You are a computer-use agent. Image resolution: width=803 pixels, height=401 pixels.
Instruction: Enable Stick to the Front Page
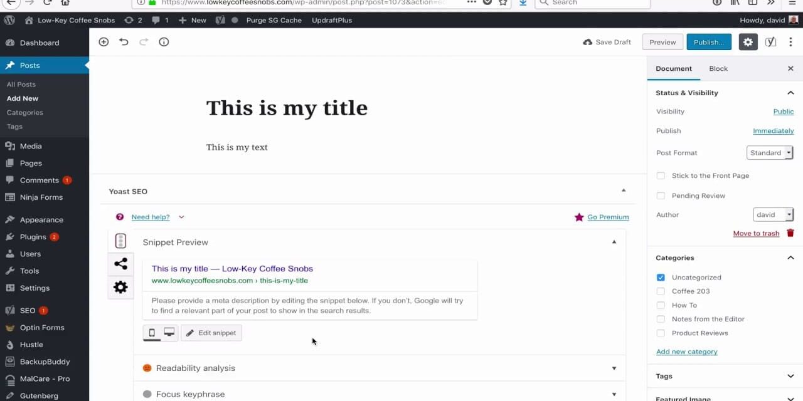tap(661, 175)
